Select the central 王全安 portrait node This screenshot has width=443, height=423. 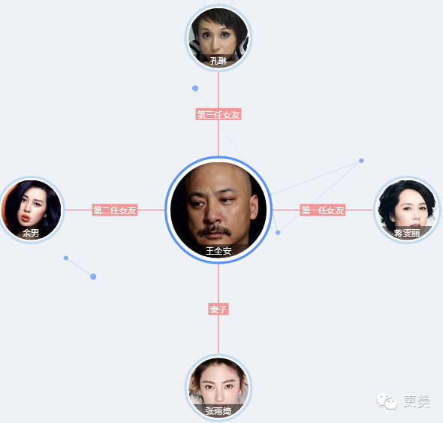click(218, 210)
